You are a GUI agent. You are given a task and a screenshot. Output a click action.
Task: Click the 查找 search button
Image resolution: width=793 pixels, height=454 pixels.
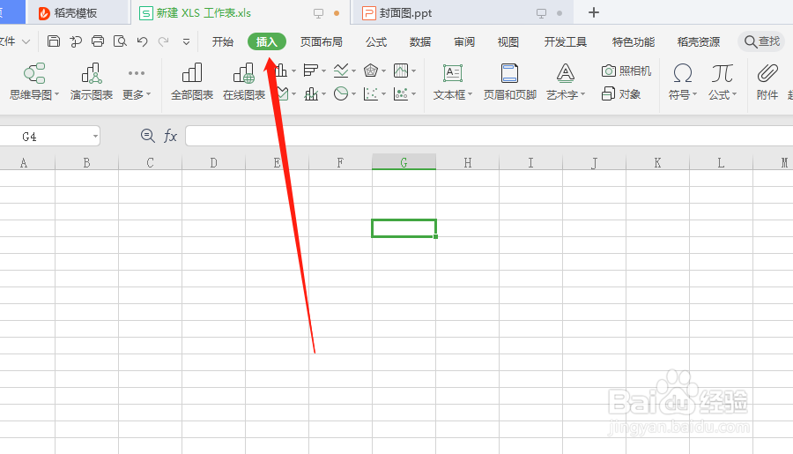[763, 41]
